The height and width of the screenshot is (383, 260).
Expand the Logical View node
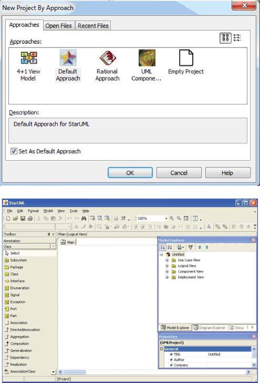tap(167, 266)
